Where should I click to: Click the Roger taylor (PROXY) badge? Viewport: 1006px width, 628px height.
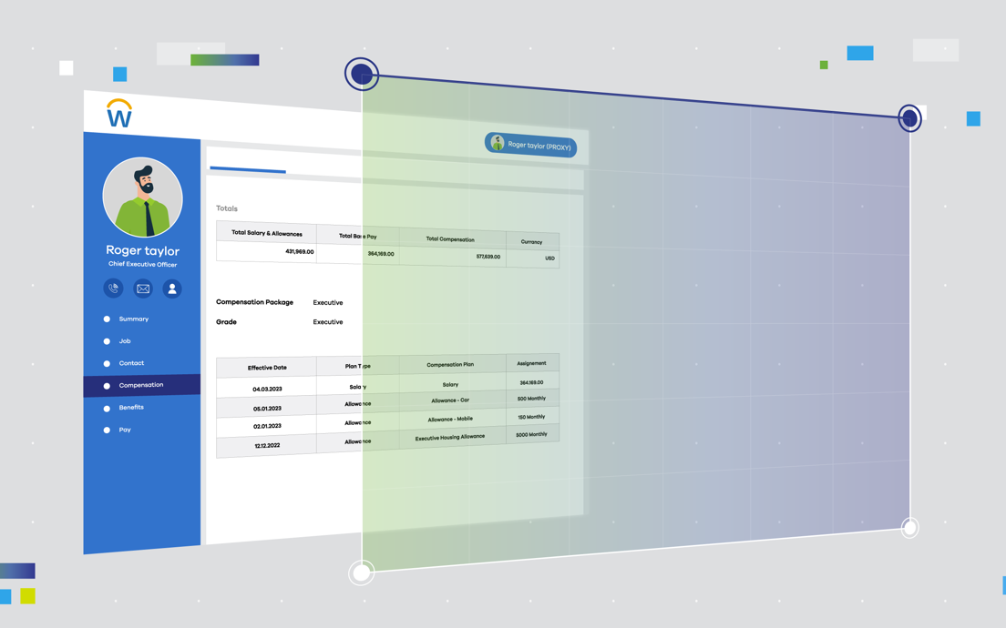531,146
